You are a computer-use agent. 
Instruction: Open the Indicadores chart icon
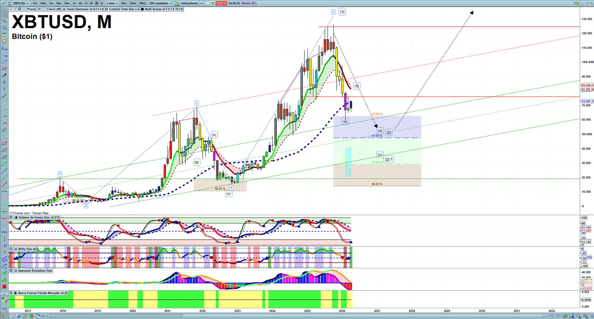(x=177, y=3)
